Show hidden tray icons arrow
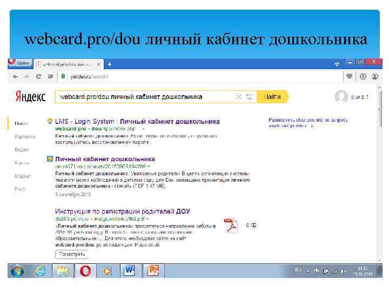The image size is (389, 292). tap(308, 271)
